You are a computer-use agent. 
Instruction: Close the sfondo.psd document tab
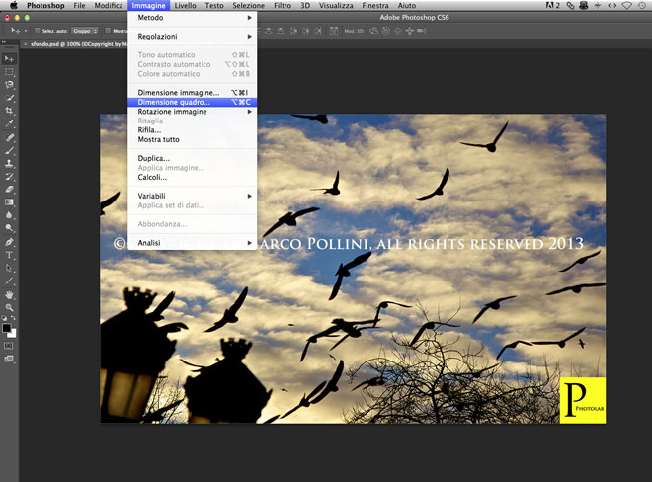click(25, 44)
